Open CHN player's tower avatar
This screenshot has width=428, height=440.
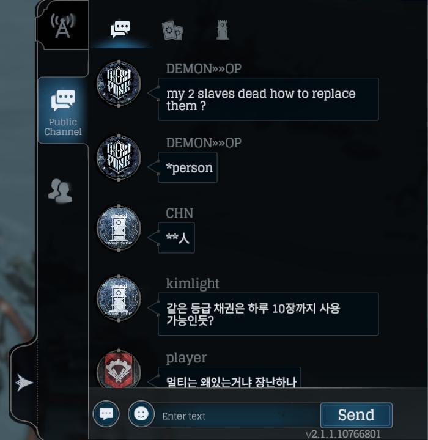tap(119, 228)
